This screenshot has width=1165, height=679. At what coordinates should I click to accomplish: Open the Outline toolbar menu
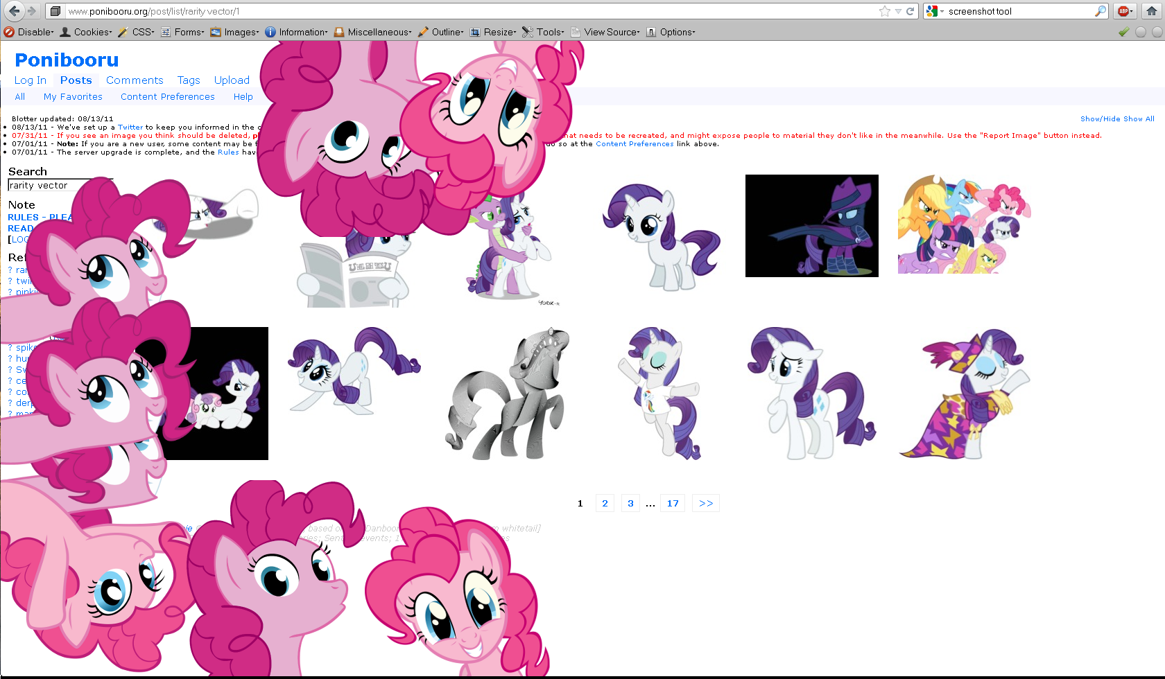(x=441, y=32)
